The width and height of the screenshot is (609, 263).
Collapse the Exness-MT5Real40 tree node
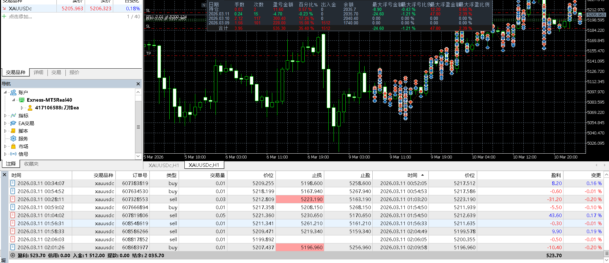14,100
